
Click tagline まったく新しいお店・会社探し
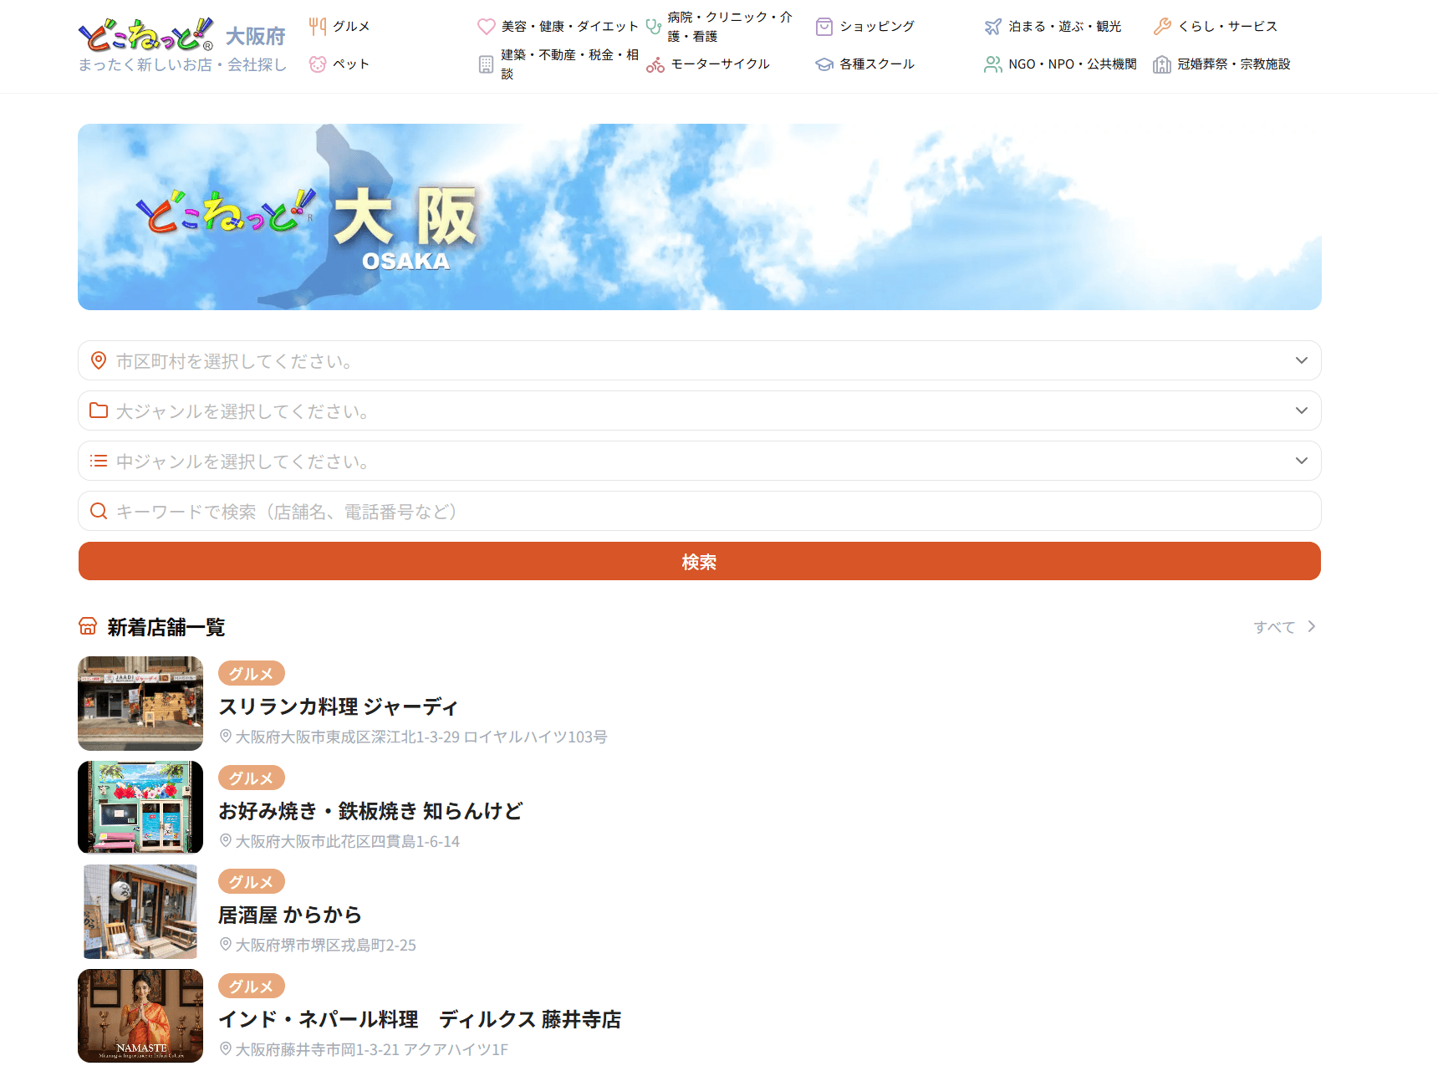tap(182, 64)
